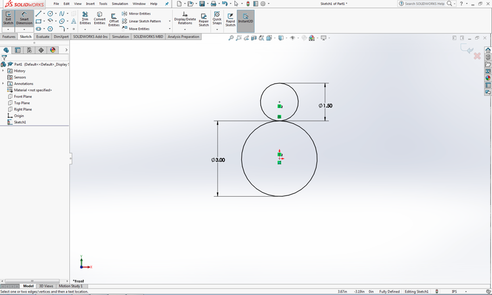Click Linear Sketch Pattern
The image size is (492, 295).
pos(141,21)
